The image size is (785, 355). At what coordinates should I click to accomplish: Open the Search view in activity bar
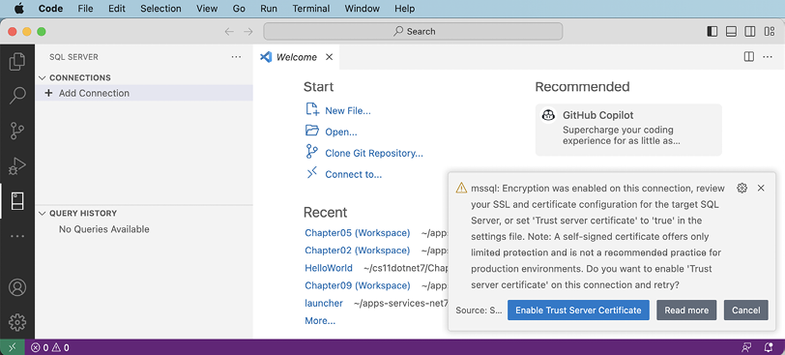point(17,96)
